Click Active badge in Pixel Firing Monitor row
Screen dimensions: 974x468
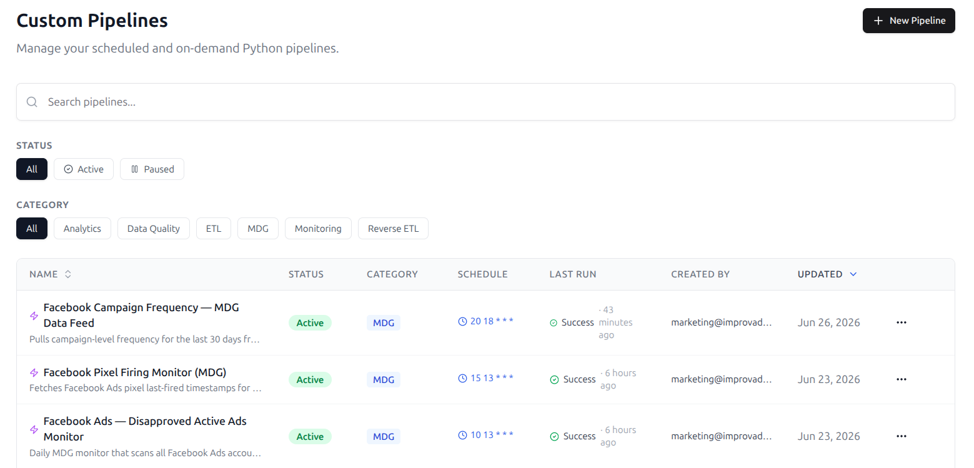tap(310, 380)
